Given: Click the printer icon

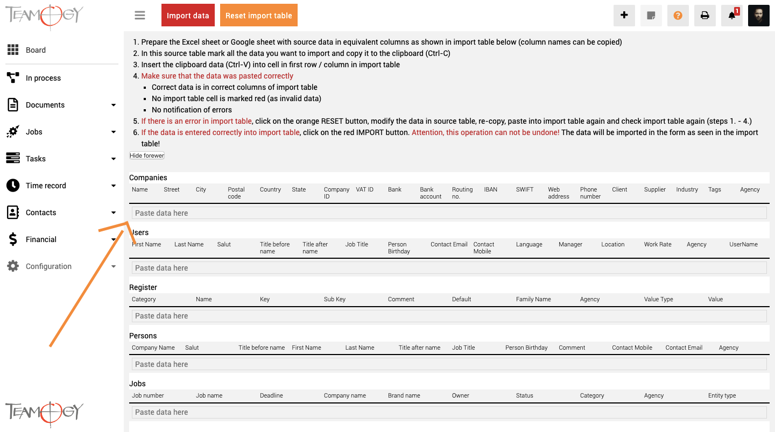Looking at the screenshot, I should tap(705, 16).
